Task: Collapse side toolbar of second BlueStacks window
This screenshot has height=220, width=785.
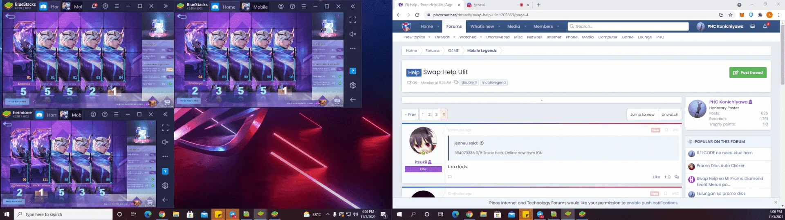Action: pos(353,6)
